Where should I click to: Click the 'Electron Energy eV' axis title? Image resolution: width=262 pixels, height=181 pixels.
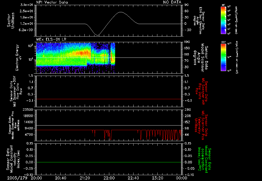coord(18,58)
